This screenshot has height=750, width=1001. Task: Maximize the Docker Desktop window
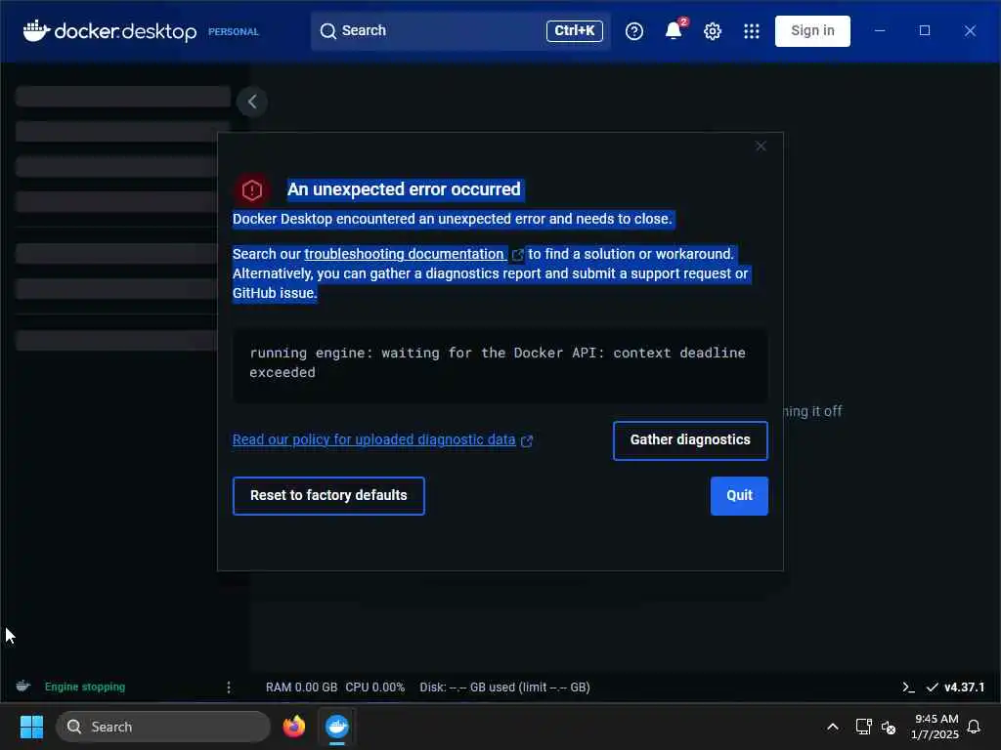[x=925, y=30]
